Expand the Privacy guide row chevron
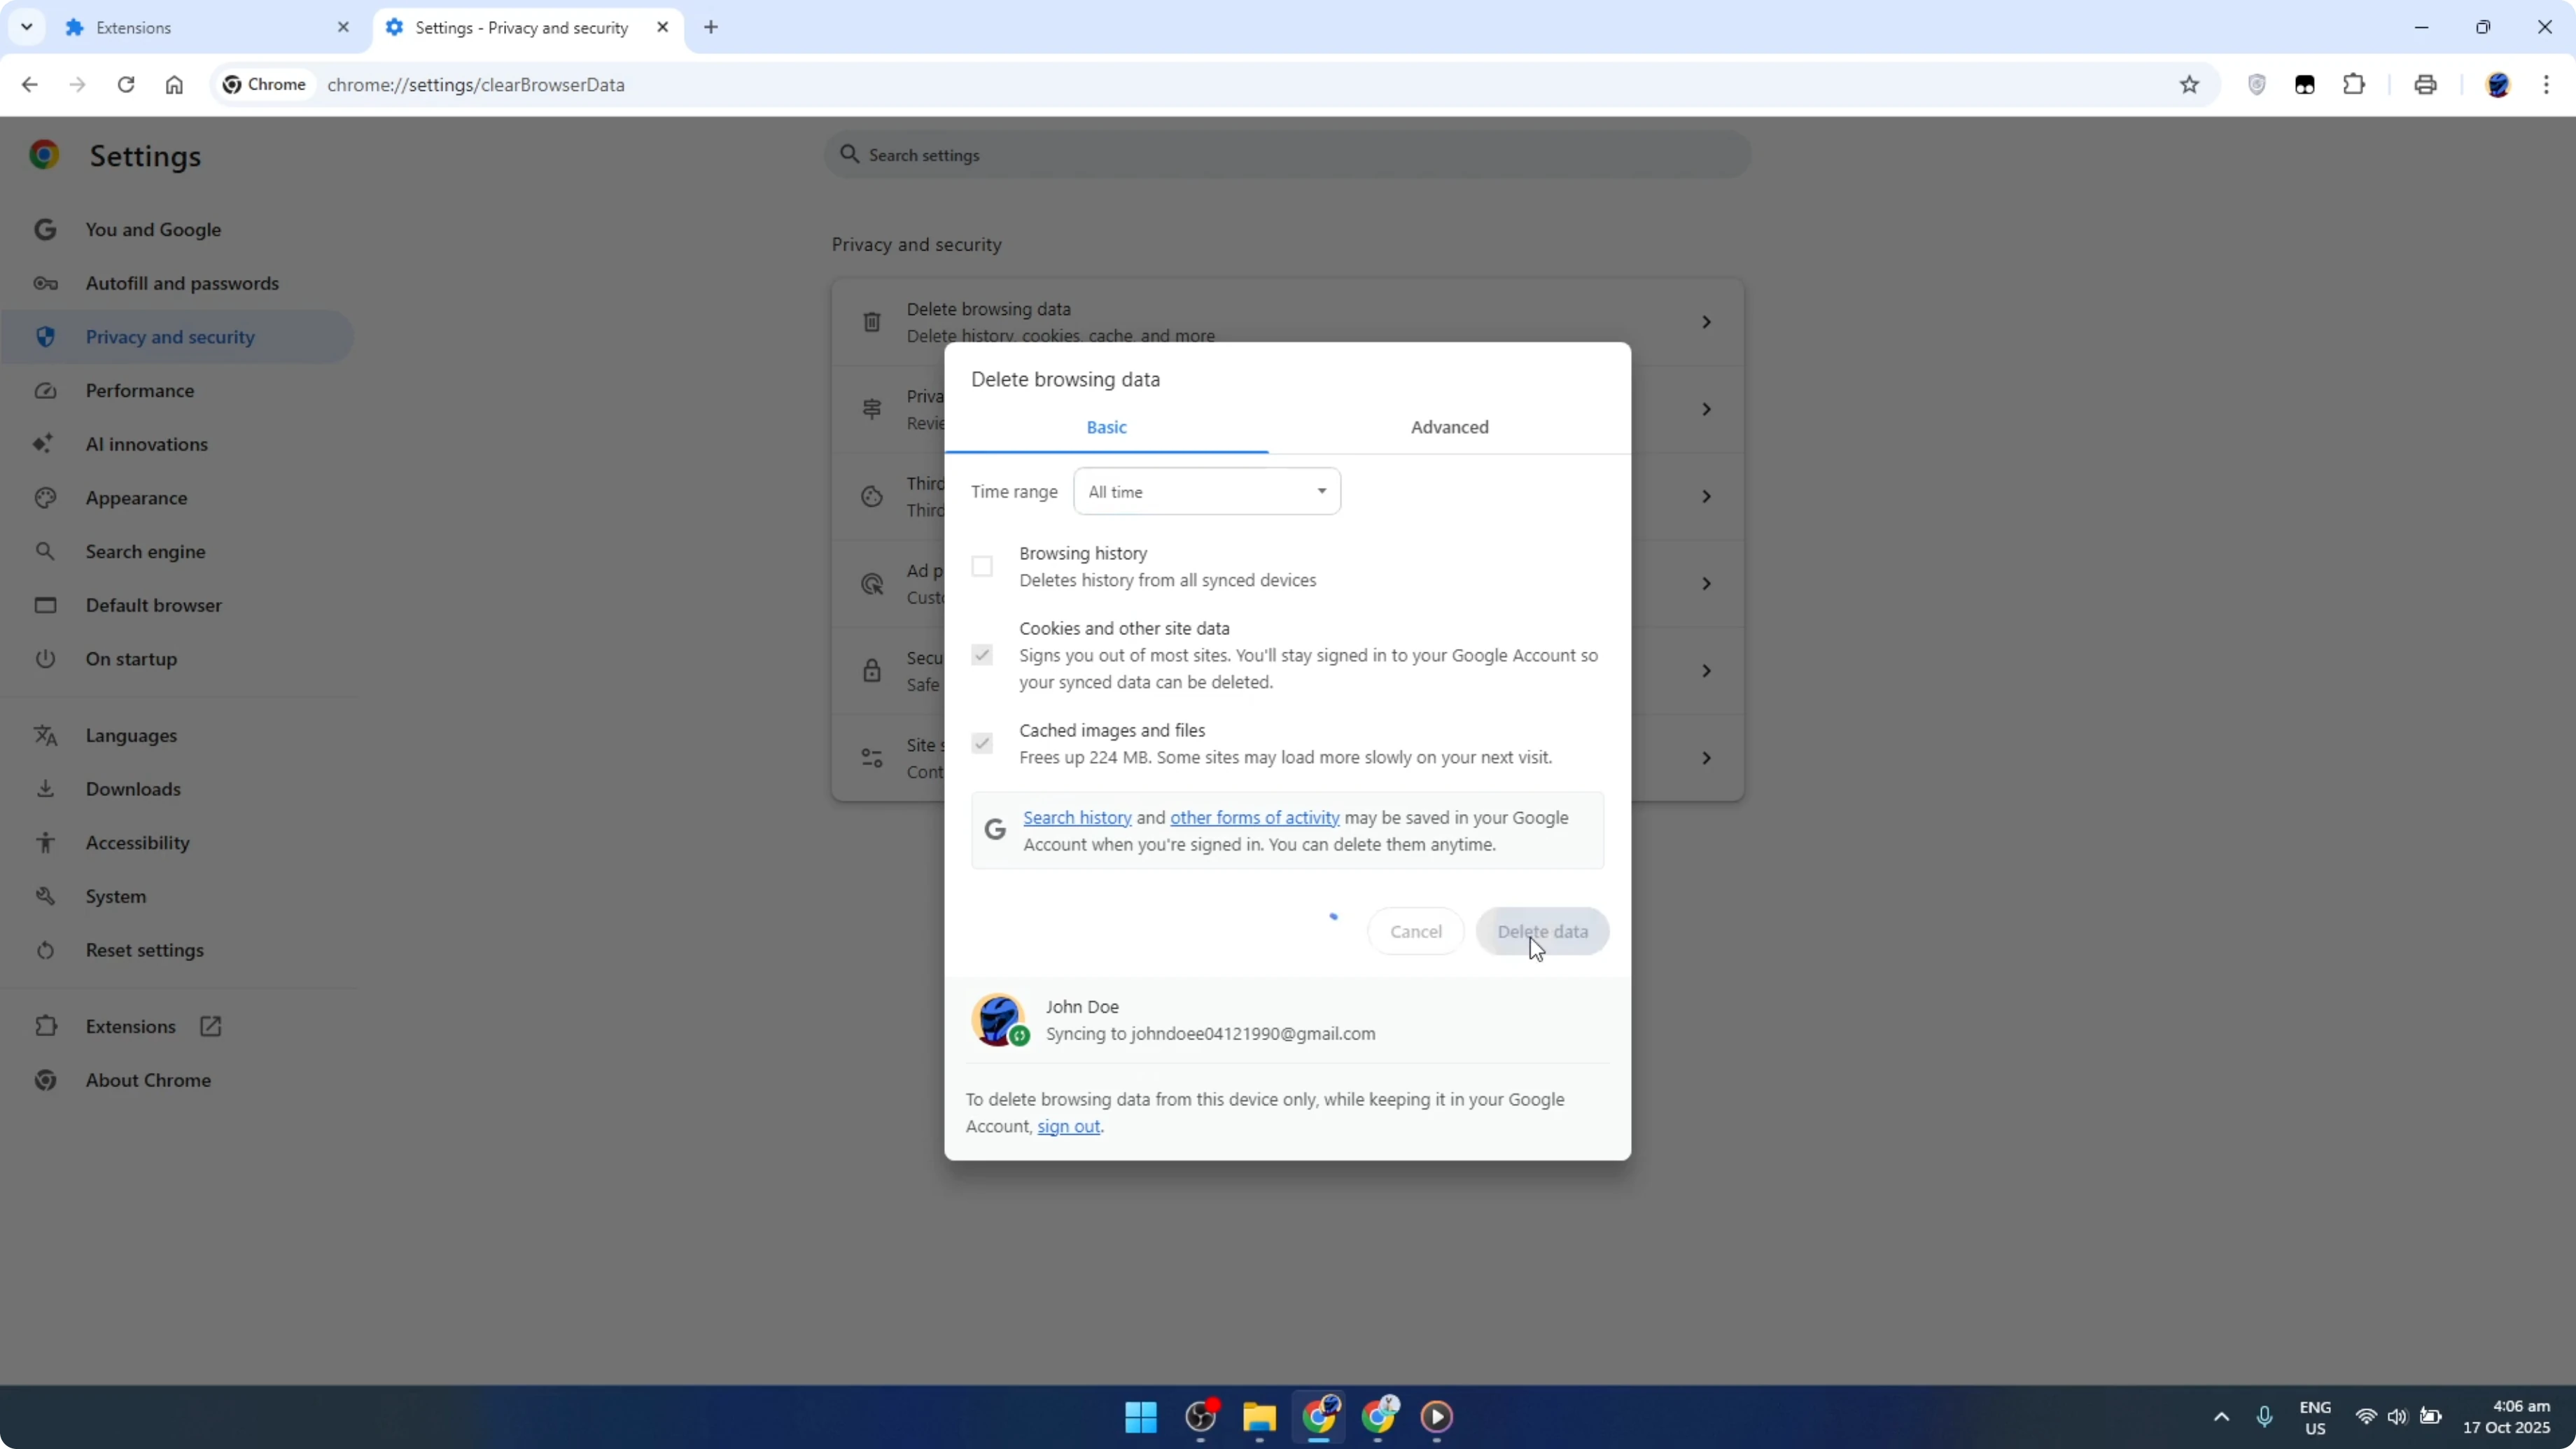 (1706, 409)
